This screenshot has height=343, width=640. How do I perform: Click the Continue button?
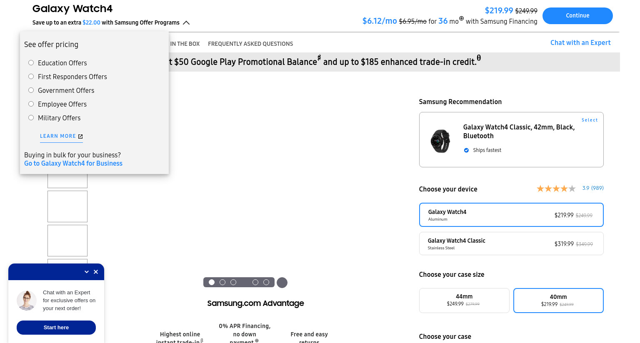coord(577,16)
